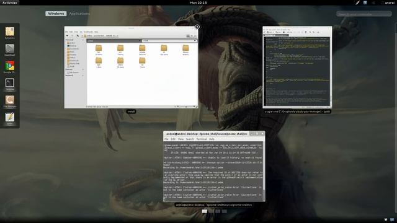Image resolution: width=397 pixels, height=223 pixels.
Task: Open the left pane location dropdown arrow
Action: click(x=140, y=41)
